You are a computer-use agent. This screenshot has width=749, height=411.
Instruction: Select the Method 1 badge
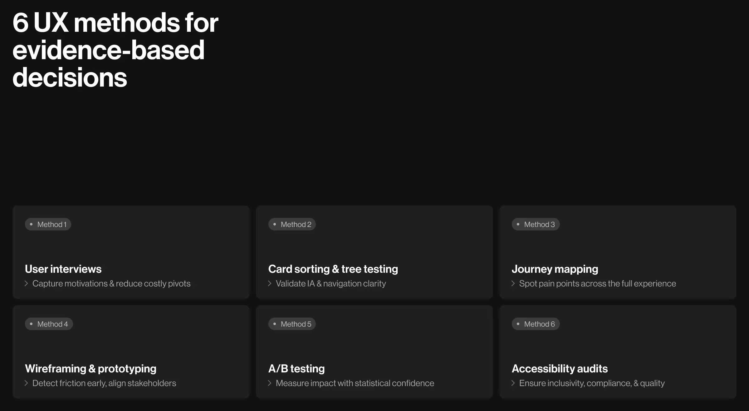(x=48, y=224)
